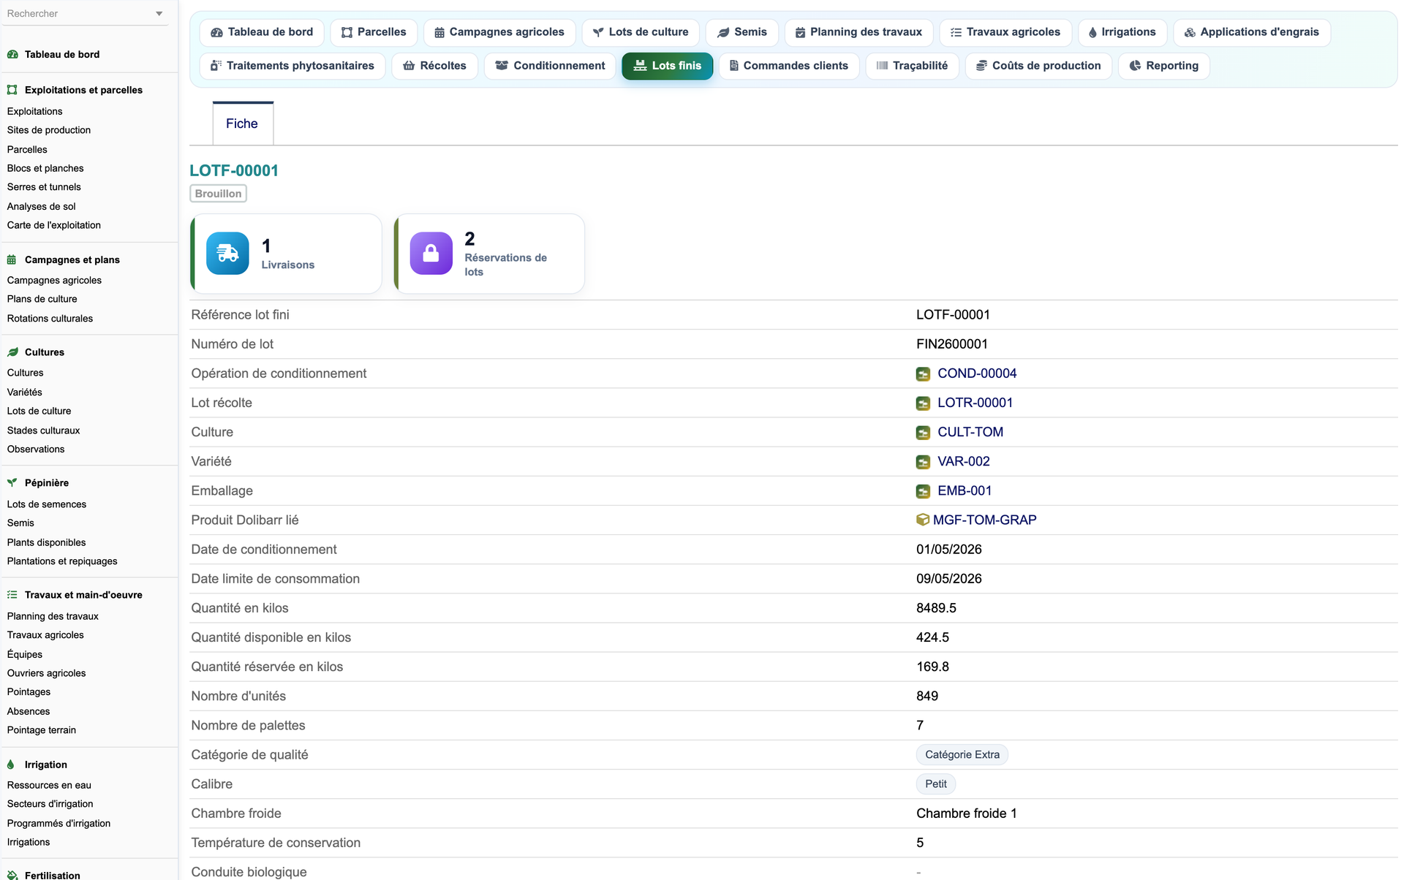Select the active Lots finis tab
This screenshot has height=880, width=1423.
tap(668, 66)
